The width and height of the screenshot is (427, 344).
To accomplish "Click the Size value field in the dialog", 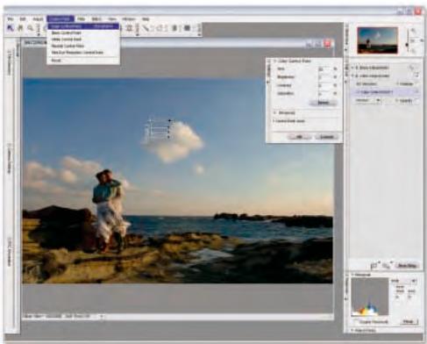I will tap(324, 69).
